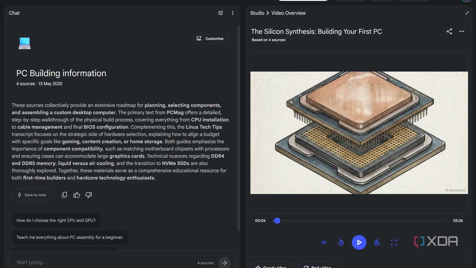Open chat configuration settings icon
The height and width of the screenshot is (268, 476).
point(220,13)
